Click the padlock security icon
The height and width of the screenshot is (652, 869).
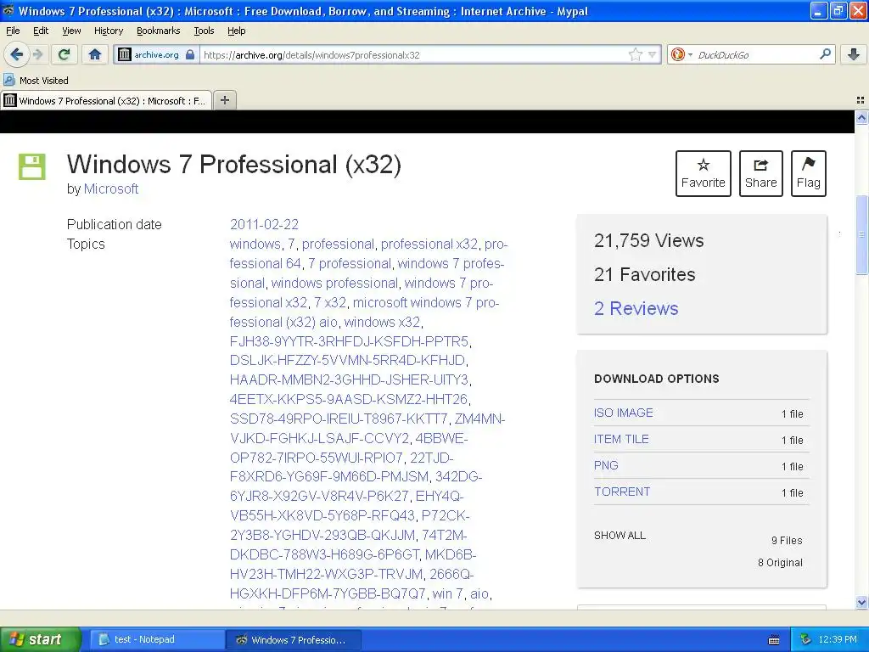coord(190,54)
